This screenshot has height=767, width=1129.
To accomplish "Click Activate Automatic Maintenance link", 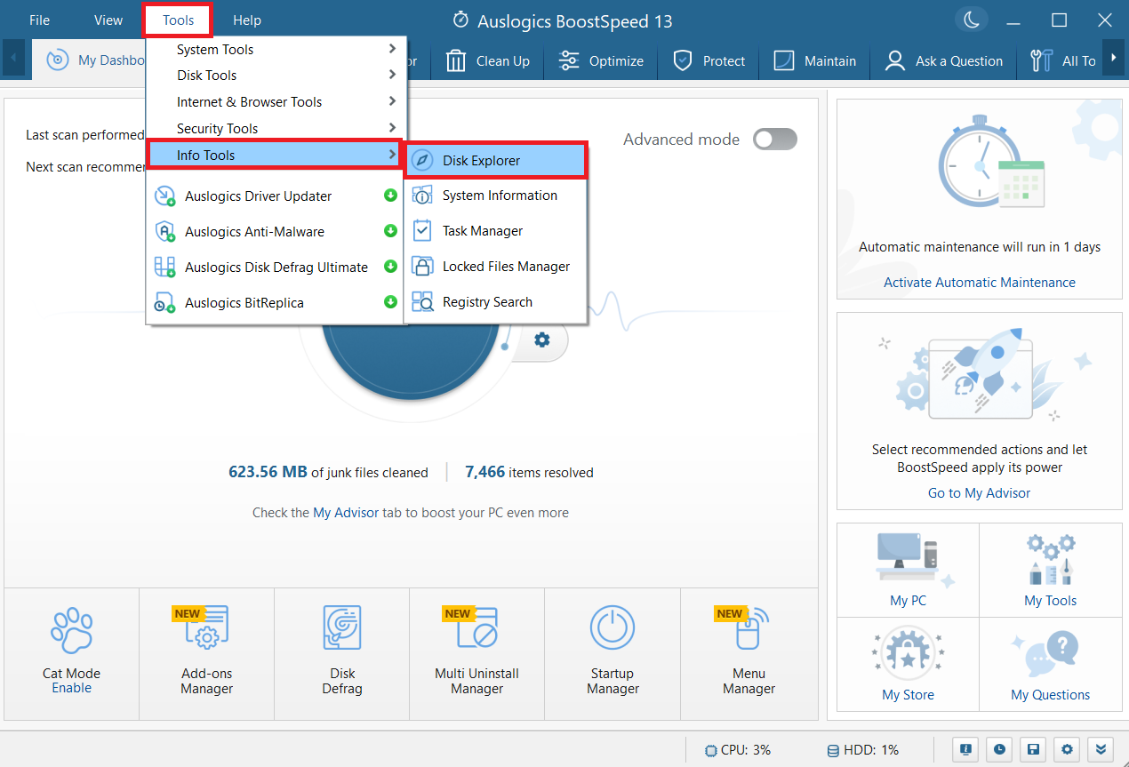I will click(980, 283).
